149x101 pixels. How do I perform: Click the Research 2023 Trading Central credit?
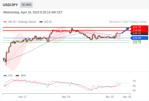[128, 22]
